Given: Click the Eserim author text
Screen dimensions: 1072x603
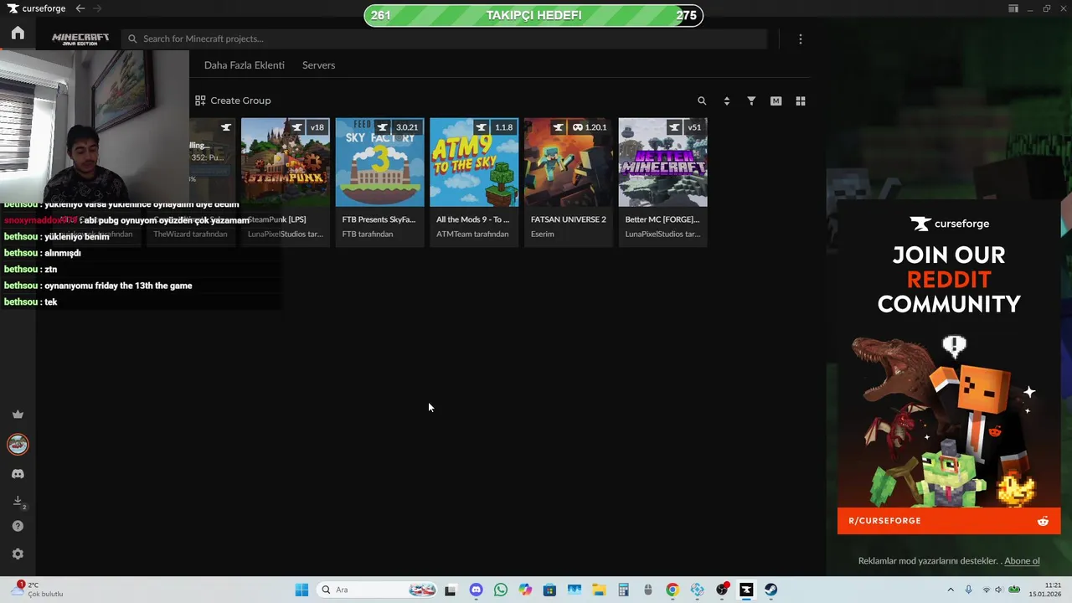Looking at the screenshot, I should (543, 234).
